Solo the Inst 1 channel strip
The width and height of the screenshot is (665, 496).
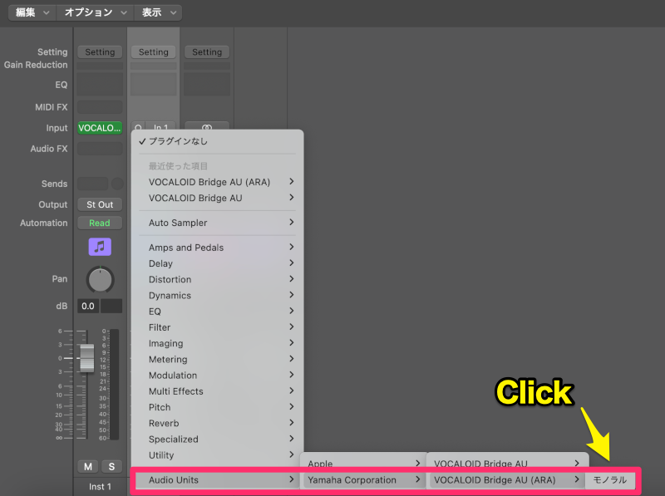(111, 466)
